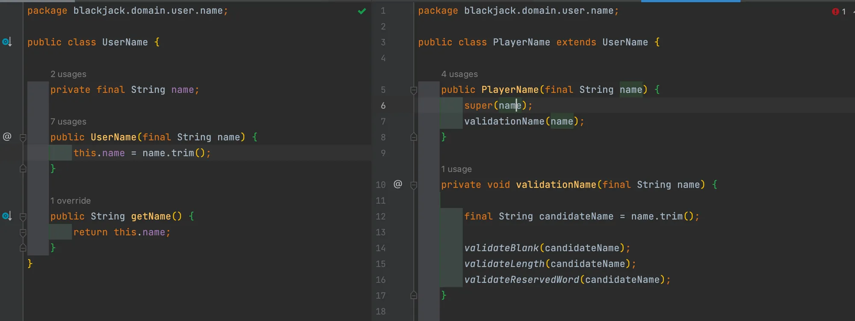Click the overridden-method gutter icon beside getName()
The height and width of the screenshot is (321, 855).
[x=7, y=216]
